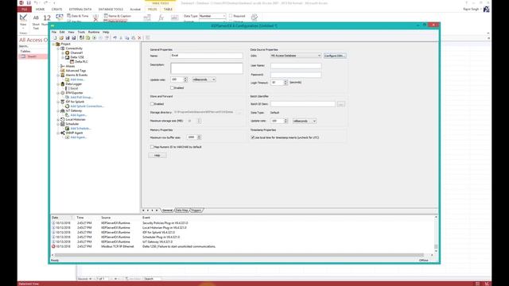The height and width of the screenshot is (286, 509).
Task: Select the Excel log group tree item
Action: pyautogui.click(x=74, y=88)
